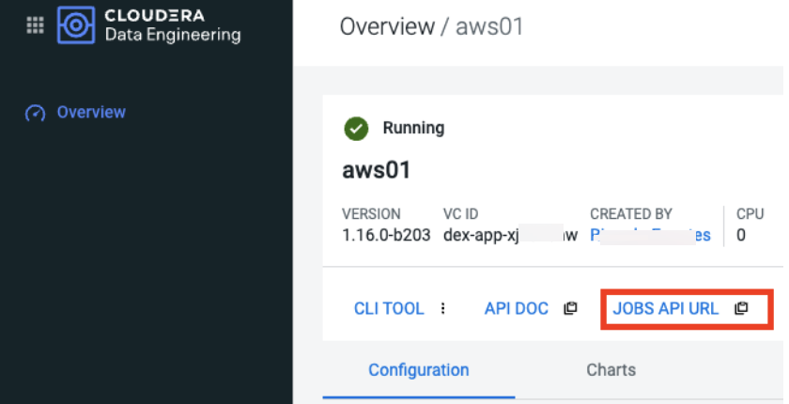Click the JOBS API URL link
Image resolution: width=789 pixels, height=404 pixels.
[665, 308]
